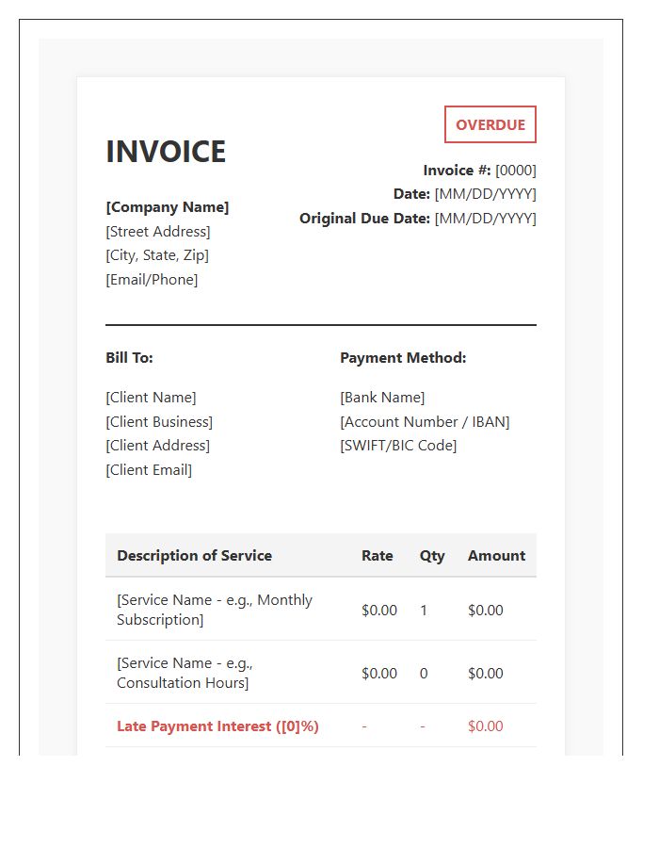Click the [SWIFT/BIC Code] placeholder
Screen dimensions: 659x848
point(398,446)
